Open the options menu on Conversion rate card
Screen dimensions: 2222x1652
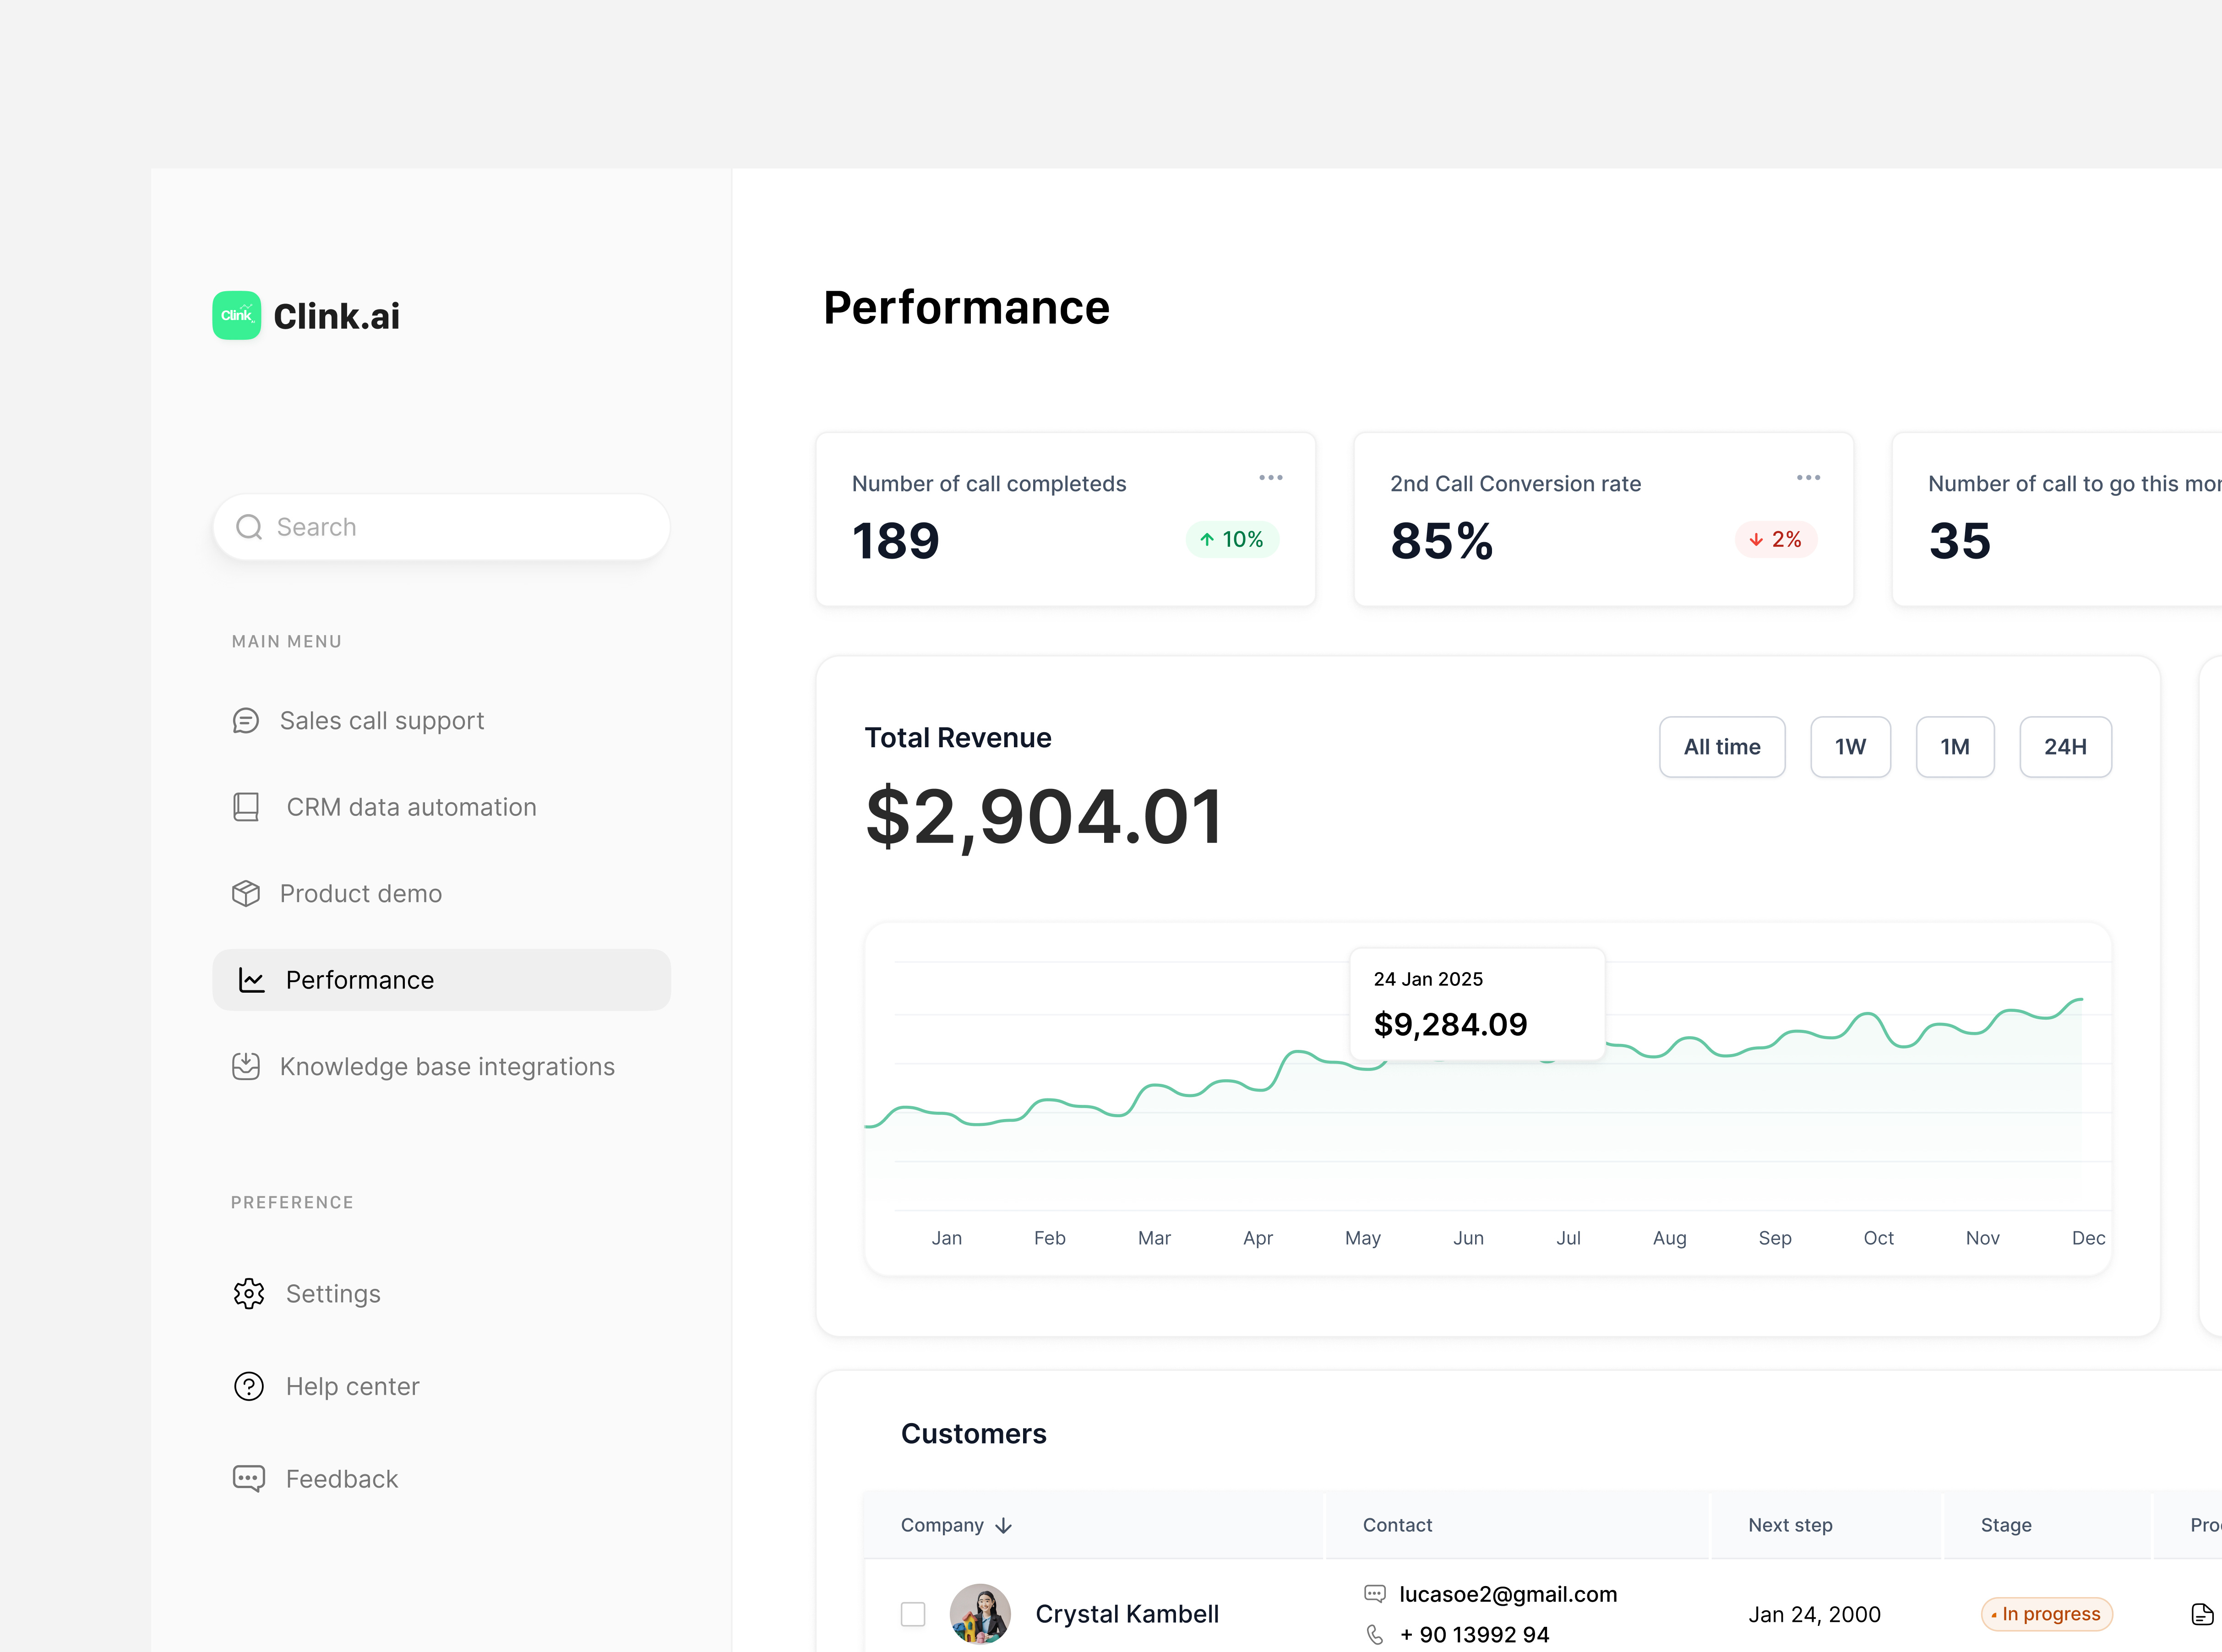(x=1808, y=477)
